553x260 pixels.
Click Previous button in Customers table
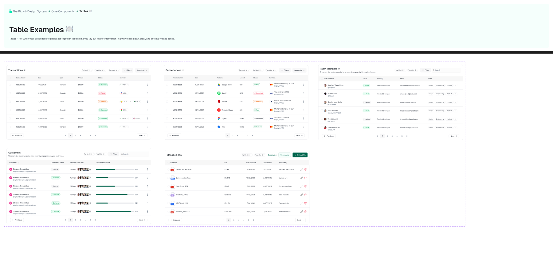click(17, 220)
